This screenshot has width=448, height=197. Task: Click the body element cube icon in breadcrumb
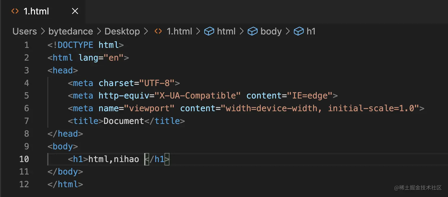252,31
